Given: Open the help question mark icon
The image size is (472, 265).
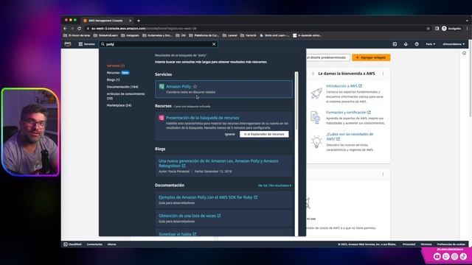Looking at the screenshot, I should (417, 44).
